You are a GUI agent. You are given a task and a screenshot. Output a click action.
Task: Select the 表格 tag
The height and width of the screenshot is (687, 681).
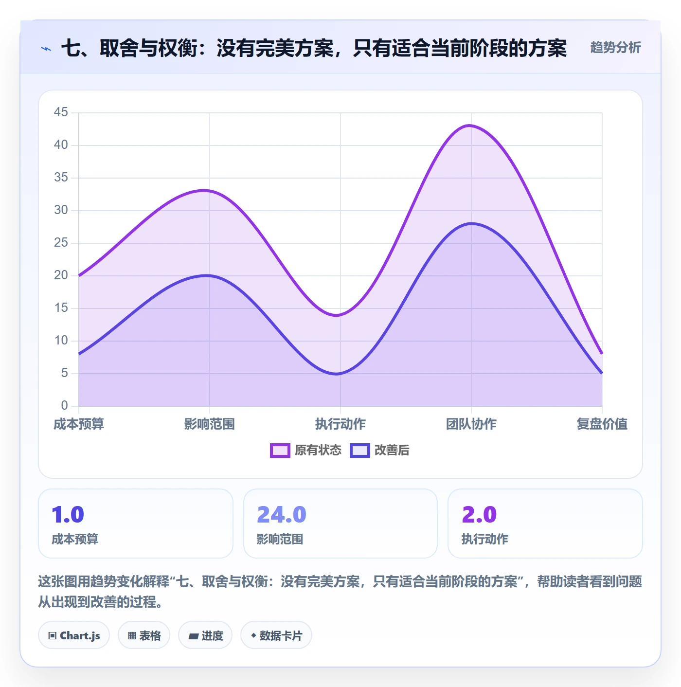(x=144, y=635)
